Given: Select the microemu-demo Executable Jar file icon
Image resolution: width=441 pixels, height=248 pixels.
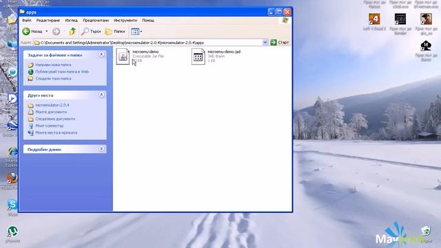Looking at the screenshot, I should pyautogui.click(x=123, y=56).
